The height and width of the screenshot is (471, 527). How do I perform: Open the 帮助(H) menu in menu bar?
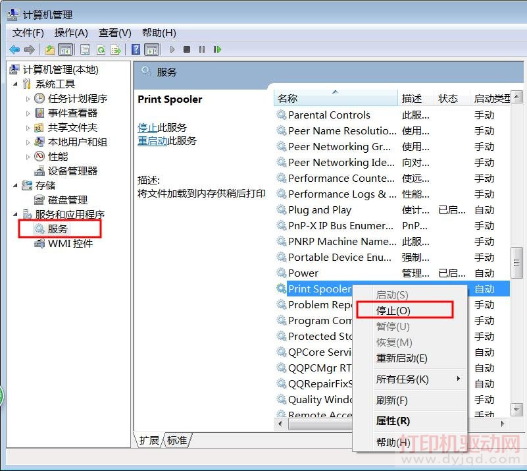pyautogui.click(x=159, y=33)
